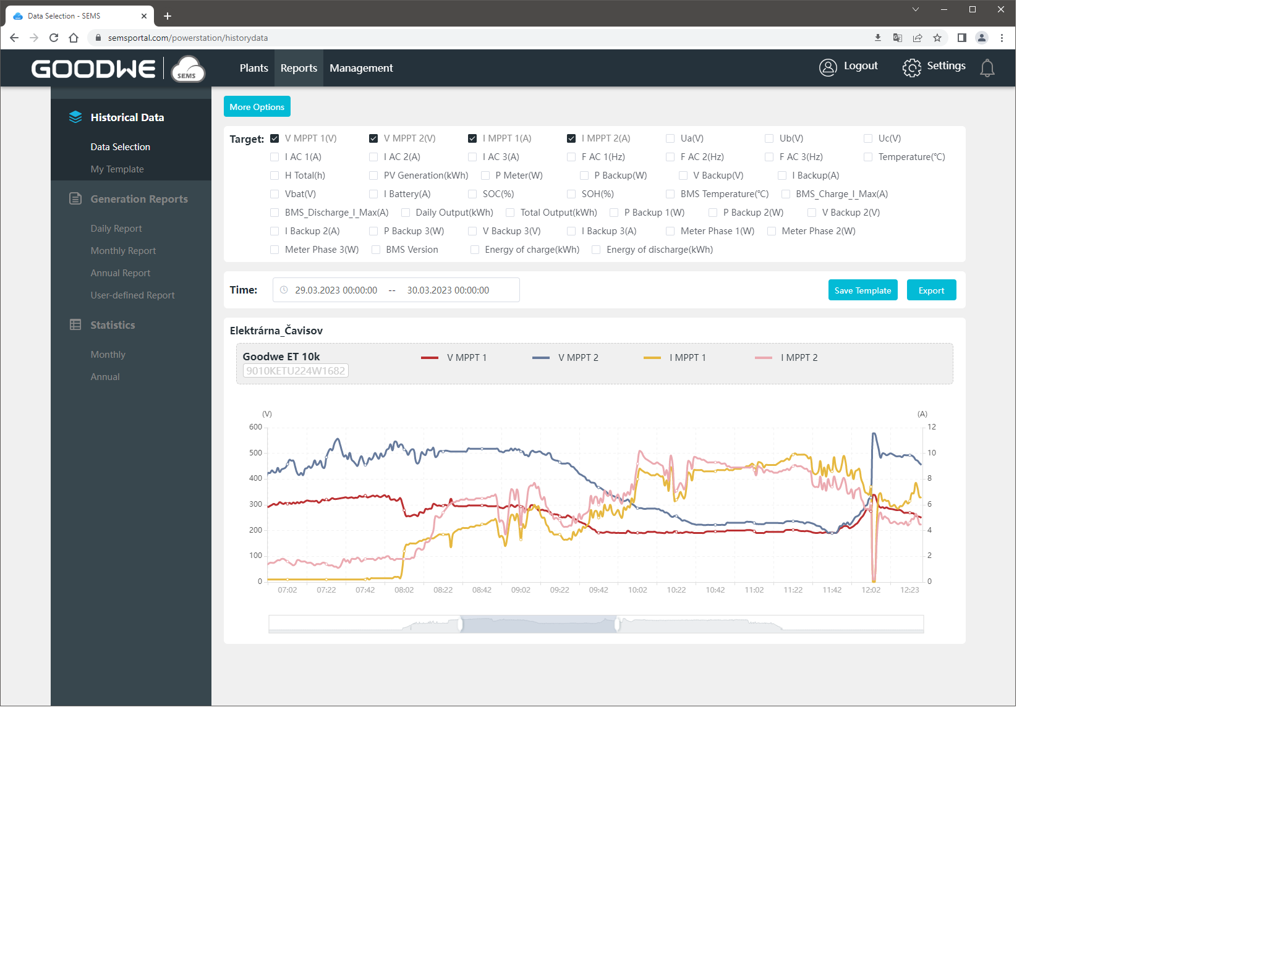Tick the Temperature(℃) checkbox
1286x964 pixels.
(x=868, y=157)
